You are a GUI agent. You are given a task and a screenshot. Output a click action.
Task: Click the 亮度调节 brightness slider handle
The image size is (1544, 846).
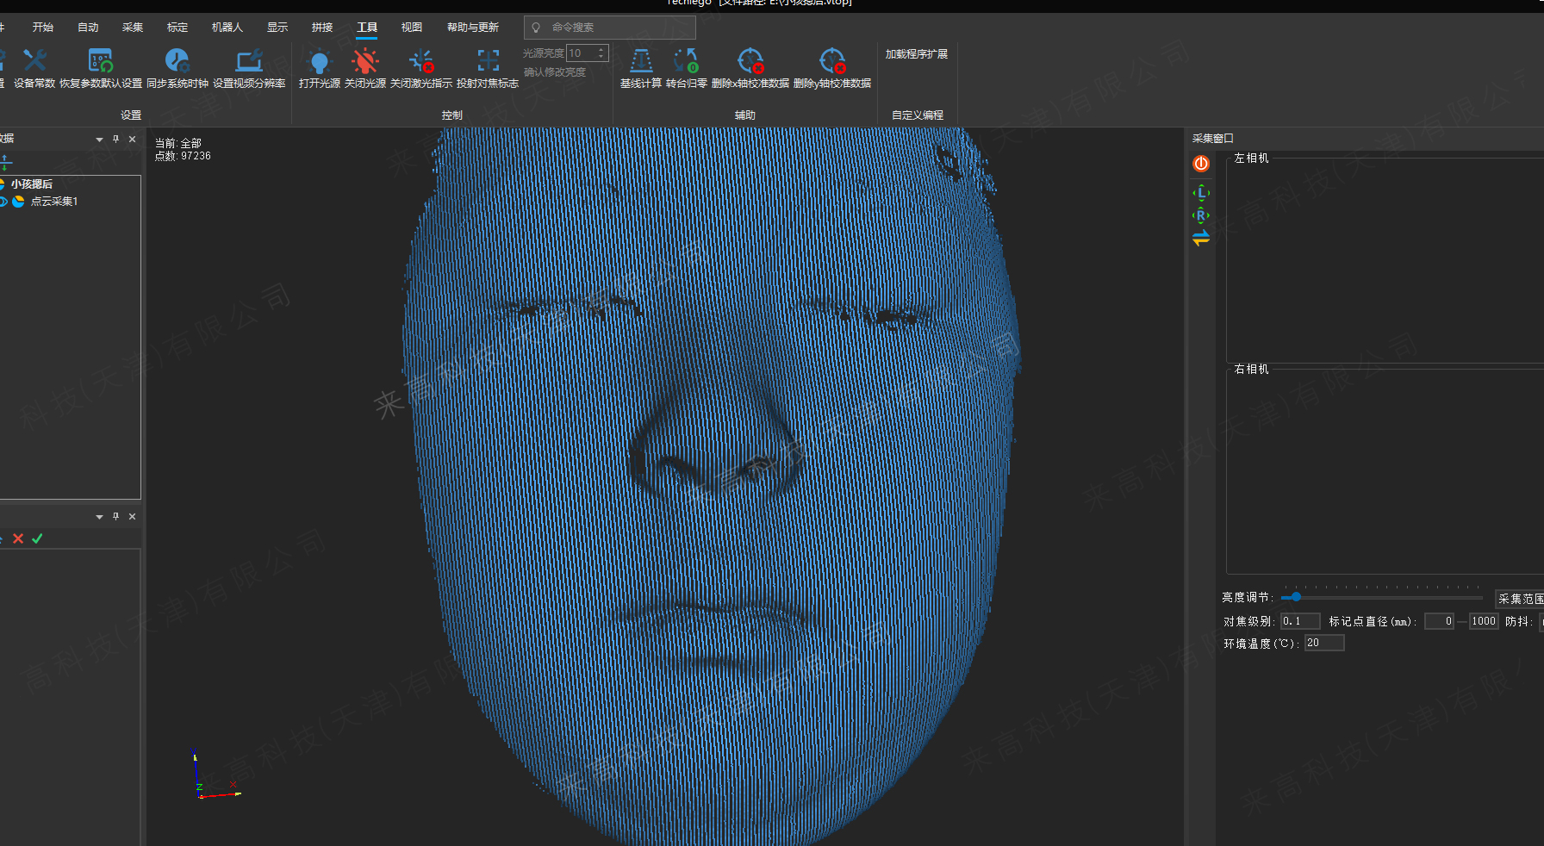pos(1296,597)
